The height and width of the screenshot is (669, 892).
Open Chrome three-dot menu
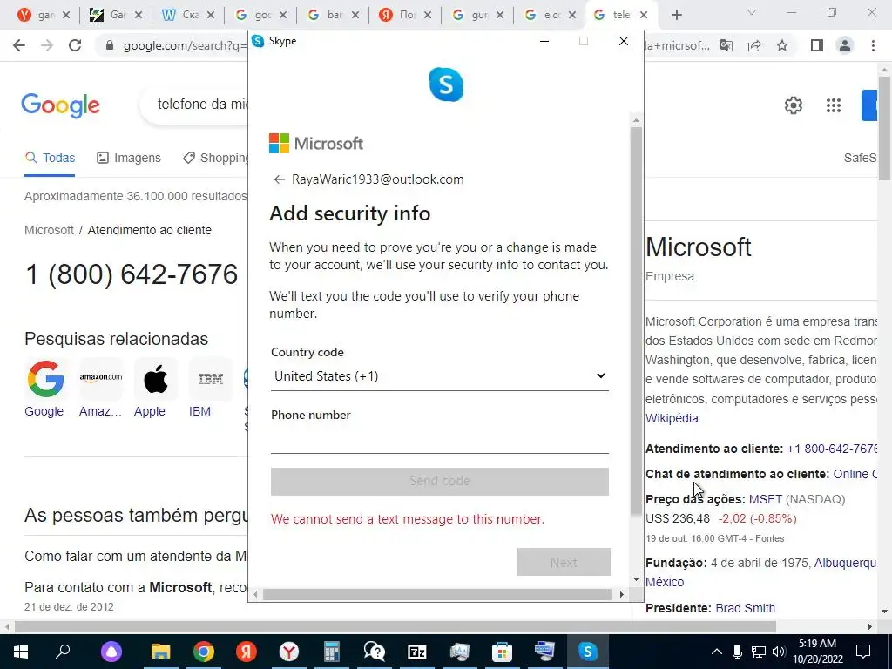point(873,45)
